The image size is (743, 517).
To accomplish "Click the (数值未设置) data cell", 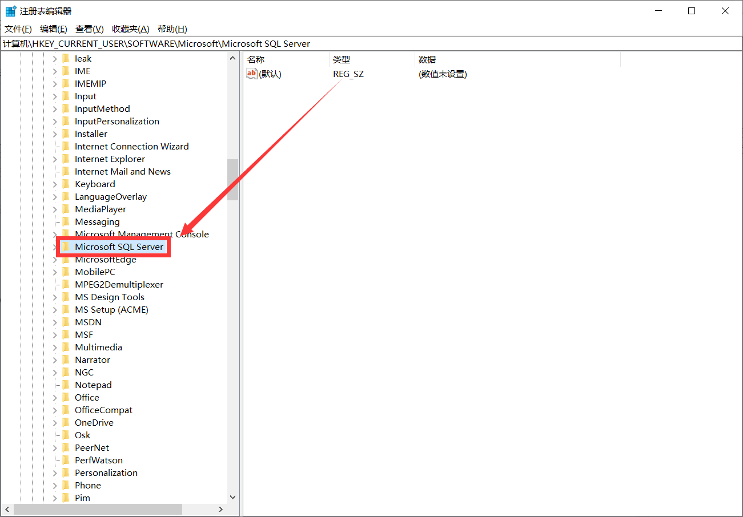I will pos(443,74).
